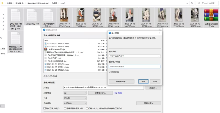
Task: Select the 2025-03-28 143629.mov video thumbnail
Action: [x=97, y=15]
